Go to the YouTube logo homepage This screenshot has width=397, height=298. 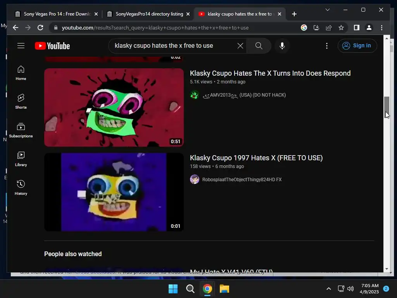tap(52, 46)
